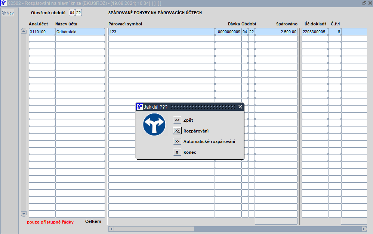Click Spárováno amount 2 500.00

click(276, 32)
